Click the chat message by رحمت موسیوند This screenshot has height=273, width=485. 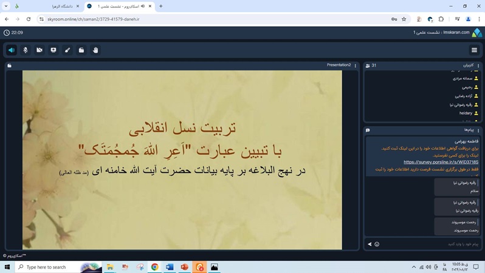(x=456, y=226)
